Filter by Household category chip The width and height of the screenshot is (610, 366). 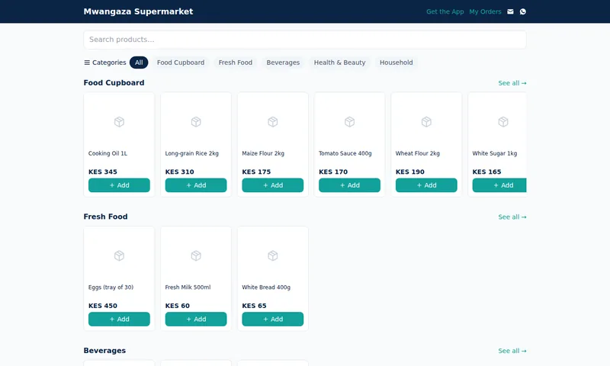(x=396, y=63)
